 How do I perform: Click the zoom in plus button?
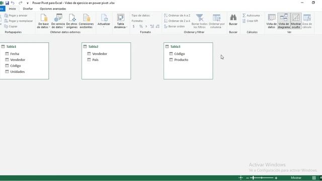(x=276, y=178)
